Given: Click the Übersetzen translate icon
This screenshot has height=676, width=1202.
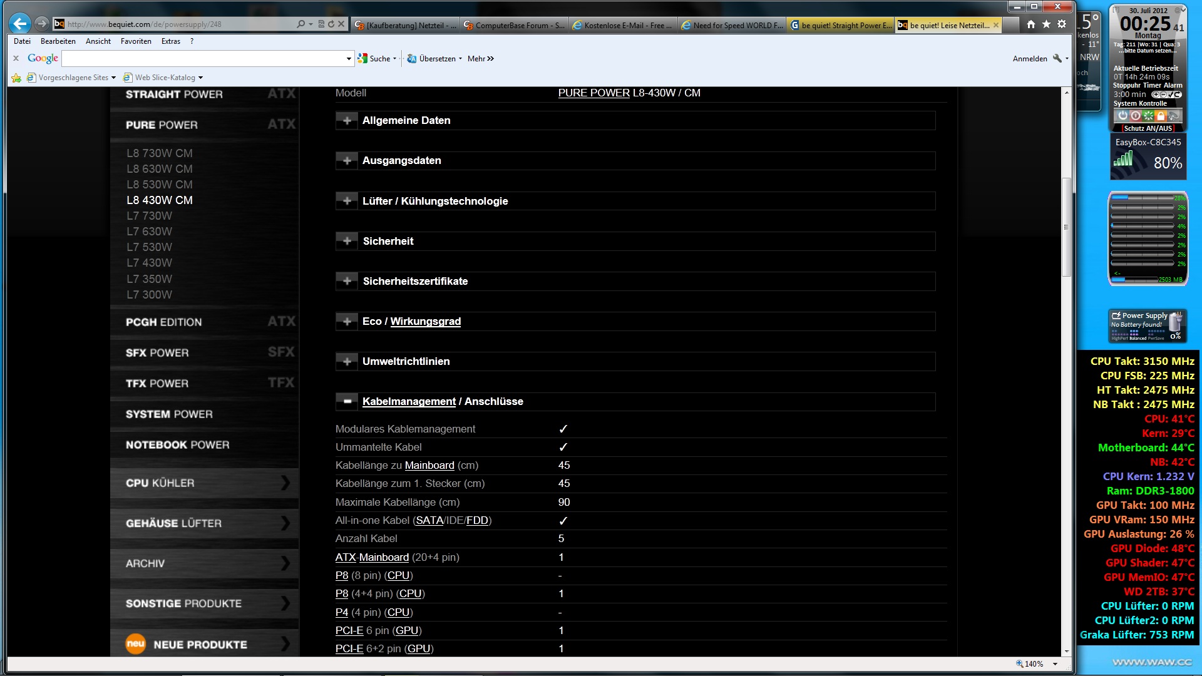Looking at the screenshot, I should 411,58.
